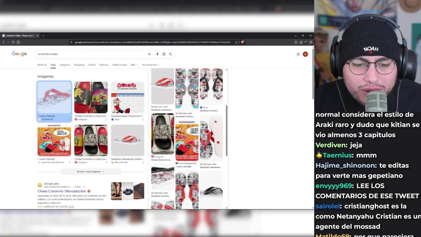Click the main page vertical scrollbar
Image resolution: width=421 pixels, height=237 pixels.
(313, 74)
